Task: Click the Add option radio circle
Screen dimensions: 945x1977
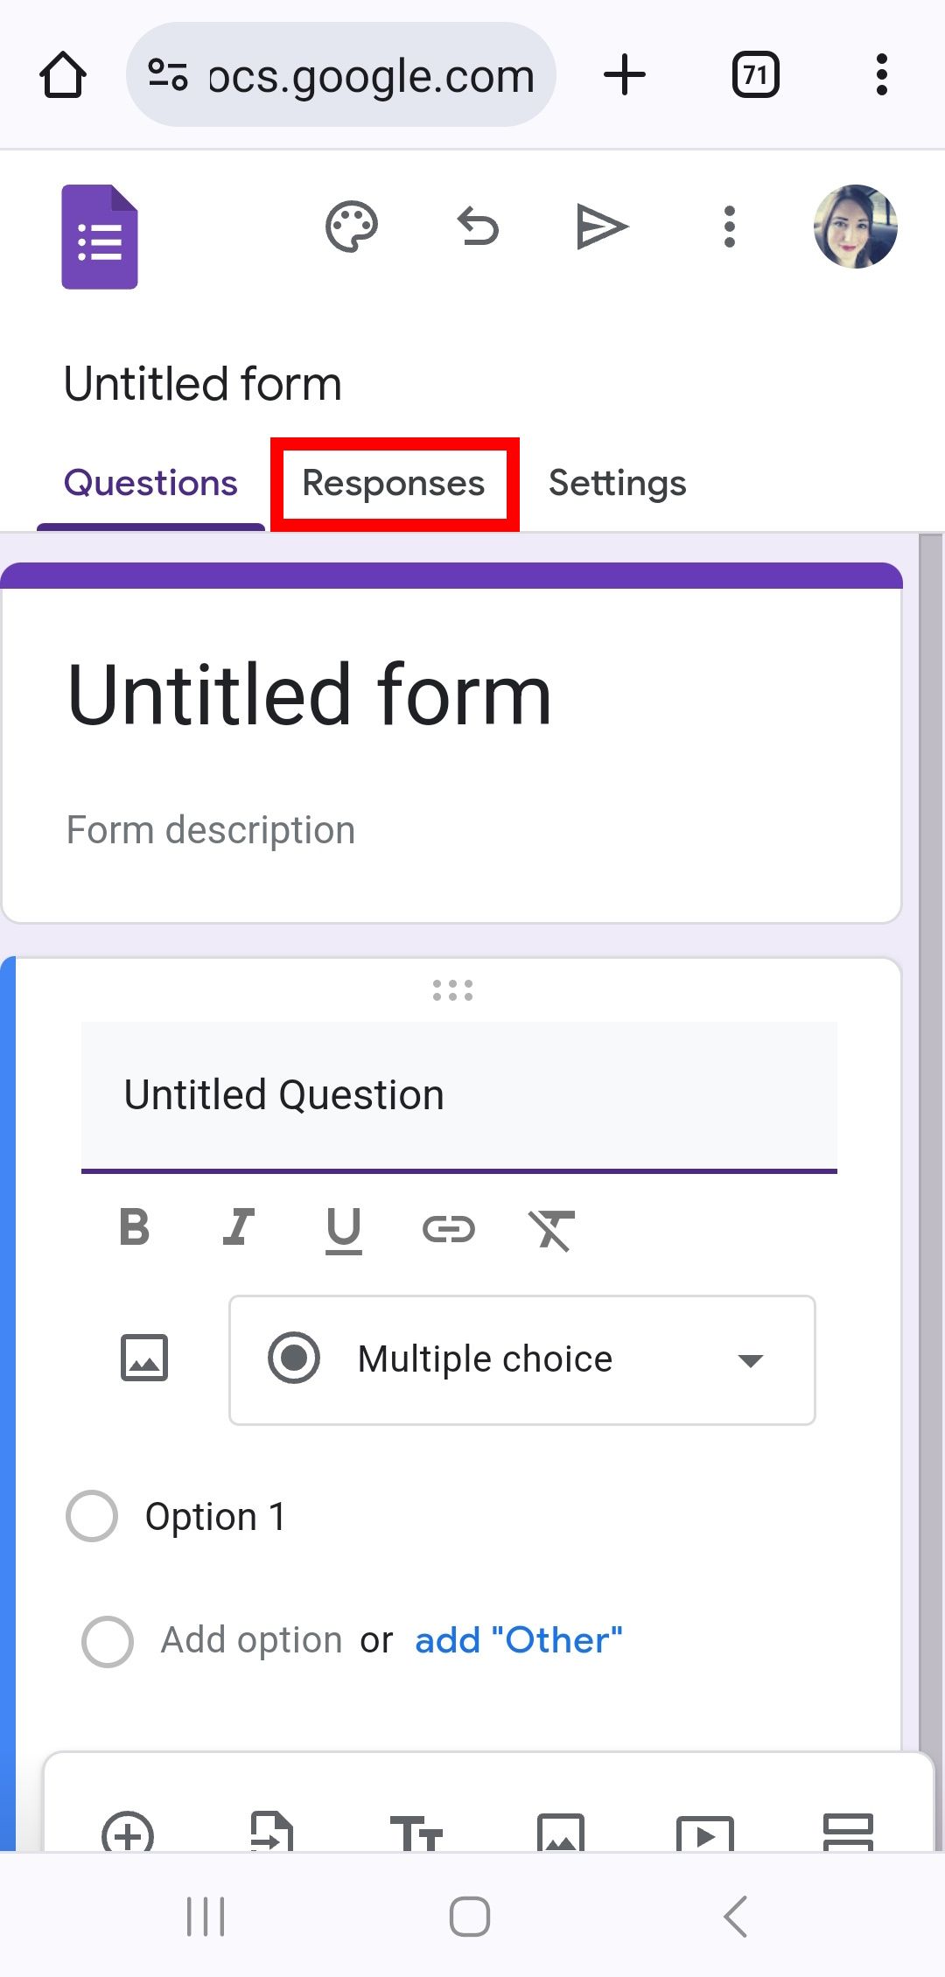Action: (x=108, y=1641)
